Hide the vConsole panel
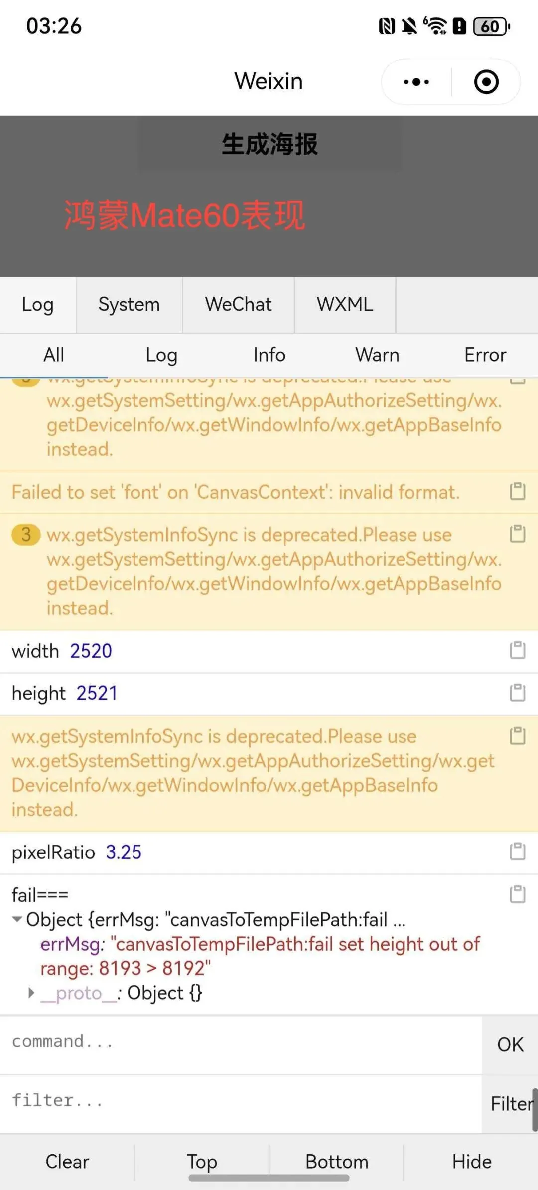Image resolution: width=538 pixels, height=1190 pixels. (471, 1161)
